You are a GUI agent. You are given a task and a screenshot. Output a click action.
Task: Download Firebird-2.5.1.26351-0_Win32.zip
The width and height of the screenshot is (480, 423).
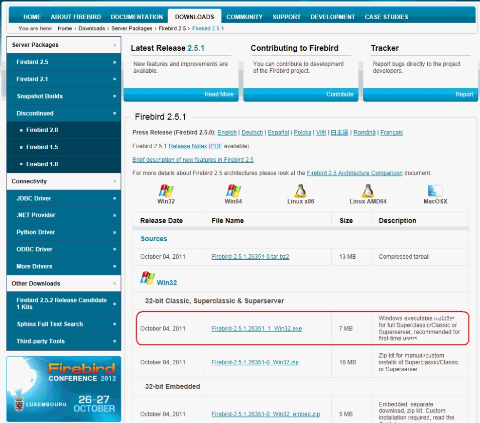point(255,362)
